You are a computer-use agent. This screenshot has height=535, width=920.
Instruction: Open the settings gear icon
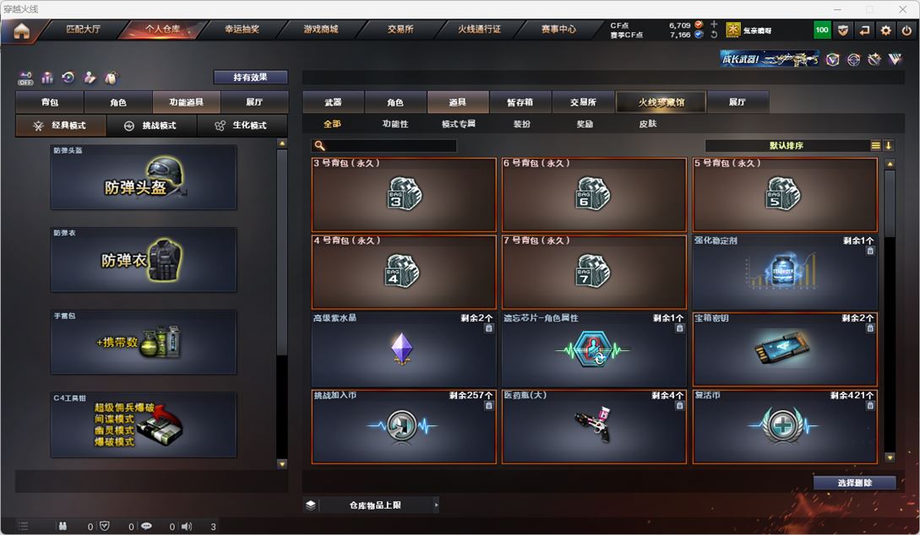tap(886, 30)
